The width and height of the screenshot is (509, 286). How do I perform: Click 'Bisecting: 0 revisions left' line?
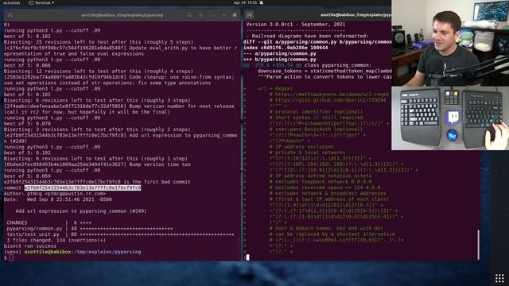pos(95,159)
